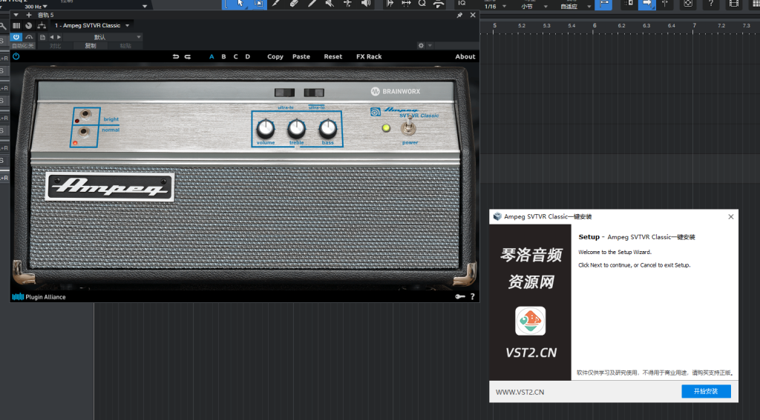Open license key icon in plugin footer
Image resolution: width=760 pixels, height=420 pixels.
click(x=460, y=296)
